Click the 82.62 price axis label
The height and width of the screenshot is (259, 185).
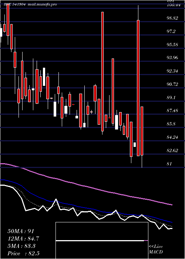click(x=172, y=151)
